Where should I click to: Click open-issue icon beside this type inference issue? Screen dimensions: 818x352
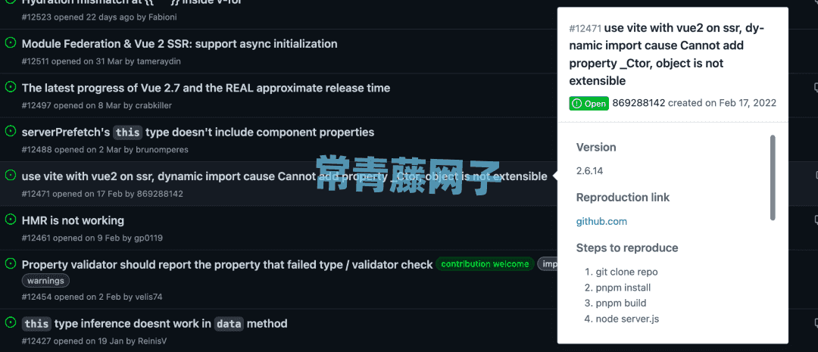coord(10,322)
